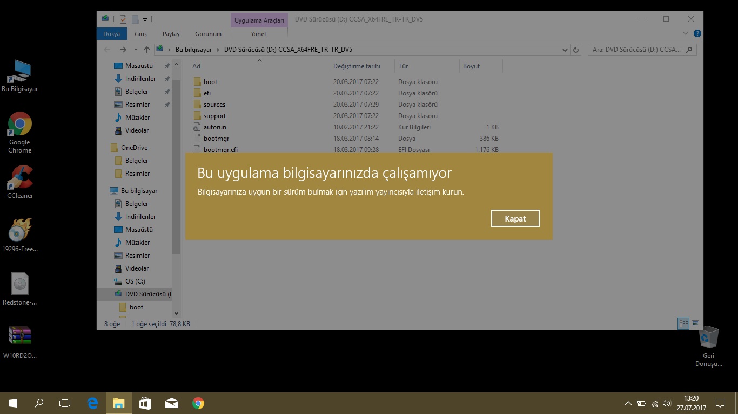Launch Chrome from the taskbar

click(x=198, y=403)
